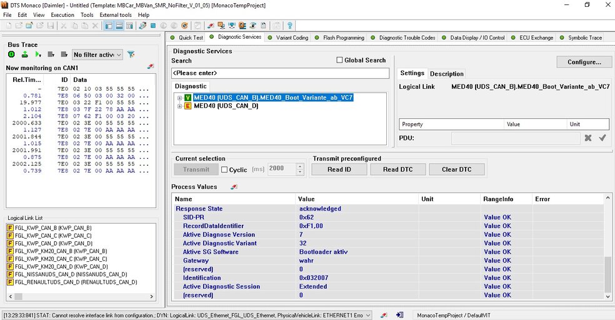The image size is (615, 320).
Task: Click the ECU module toolbar icon
Action: pos(242,26)
